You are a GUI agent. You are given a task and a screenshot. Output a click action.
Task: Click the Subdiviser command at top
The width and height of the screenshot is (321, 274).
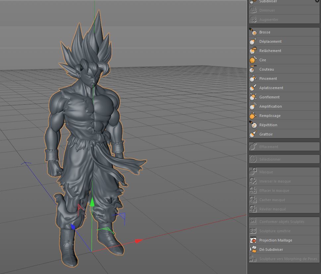(268, 1)
